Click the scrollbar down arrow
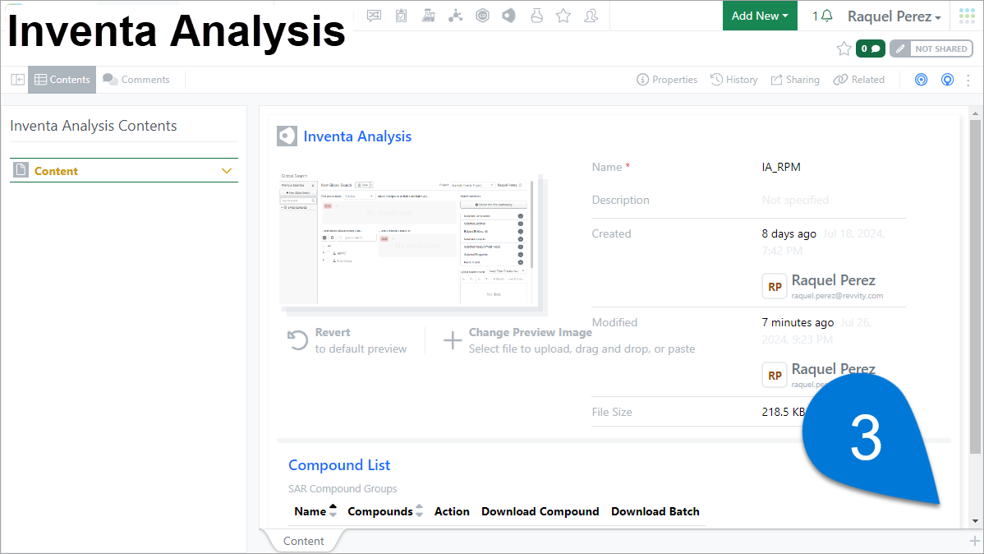 975,520
